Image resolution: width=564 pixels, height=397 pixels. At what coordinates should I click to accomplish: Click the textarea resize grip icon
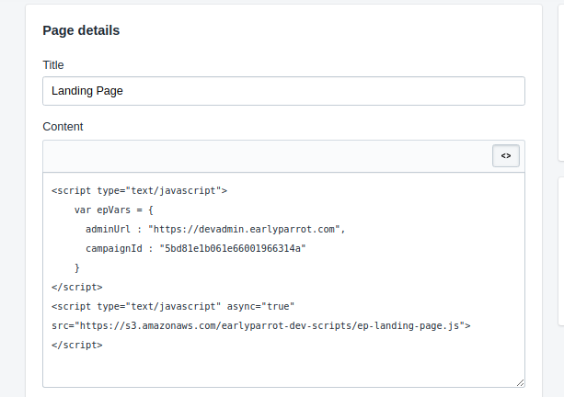pos(520,382)
